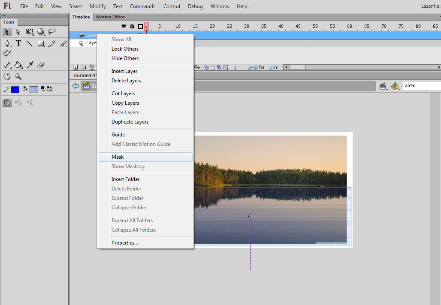Select the Pen tool
Screen dimensions: 441x305
point(7,43)
